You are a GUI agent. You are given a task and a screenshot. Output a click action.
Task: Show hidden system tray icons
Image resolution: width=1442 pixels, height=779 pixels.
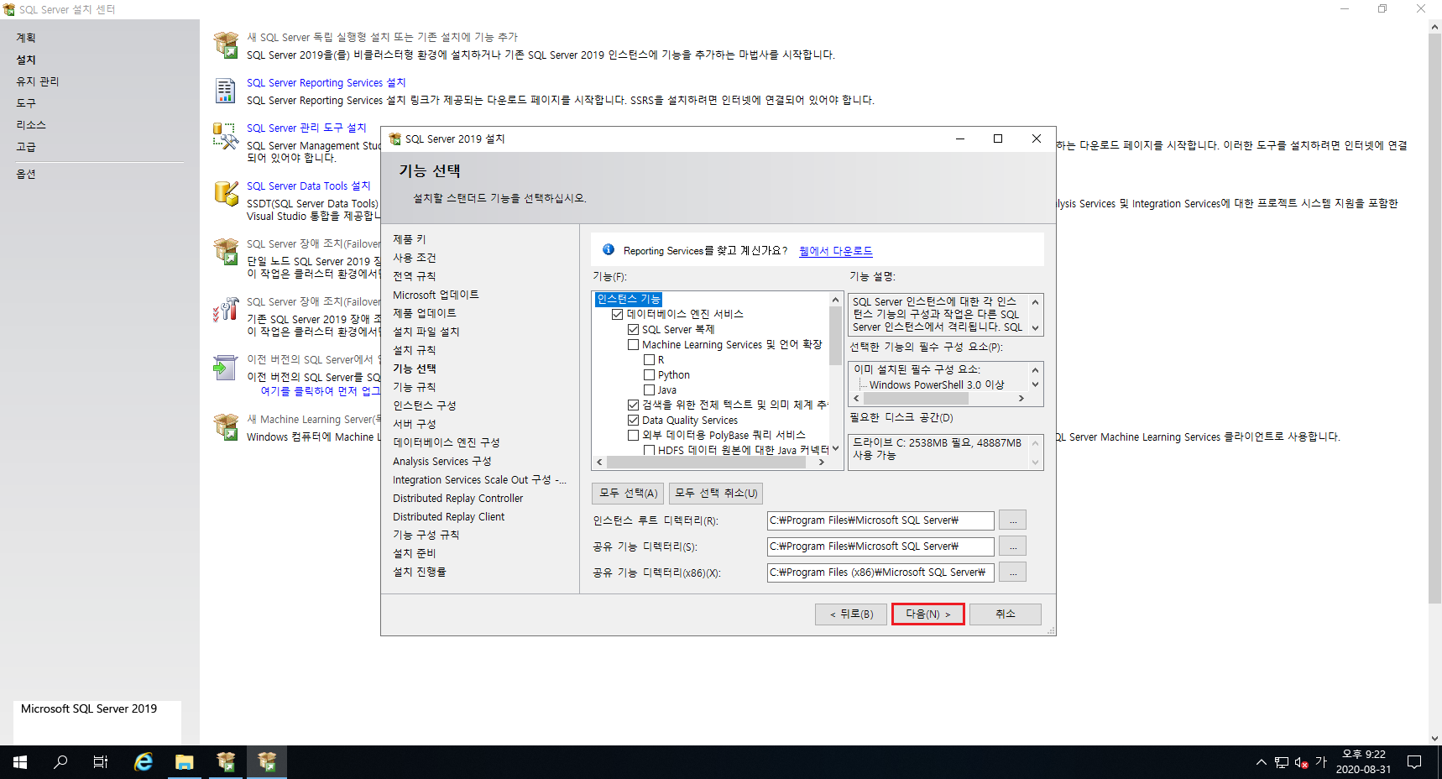coord(1261,762)
